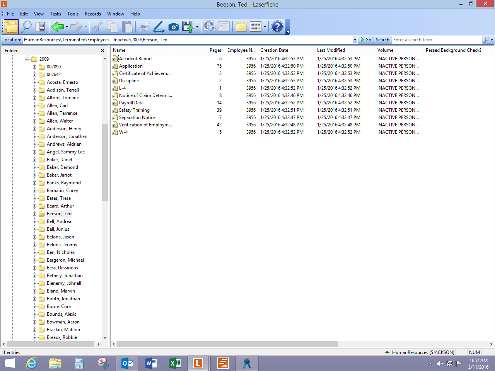
Task: Expand the Acosta, Ernesto folder node
Action: (35, 82)
